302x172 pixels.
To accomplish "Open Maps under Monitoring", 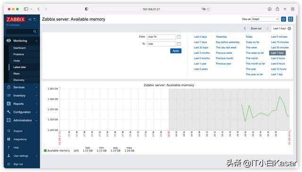I will coord(17,74).
